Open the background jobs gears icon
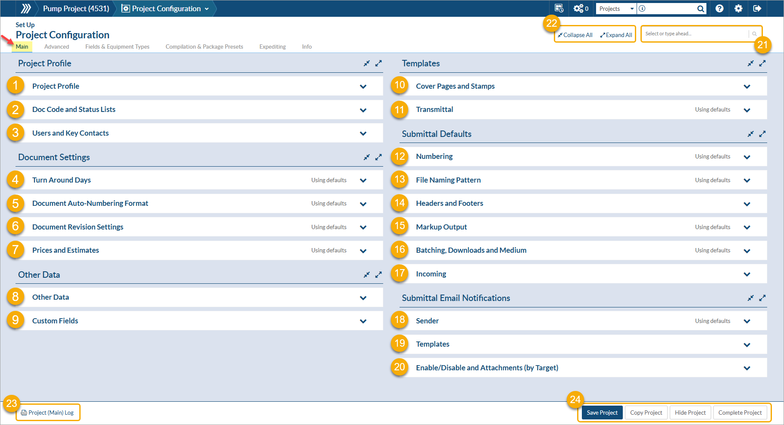 coord(581,9)
